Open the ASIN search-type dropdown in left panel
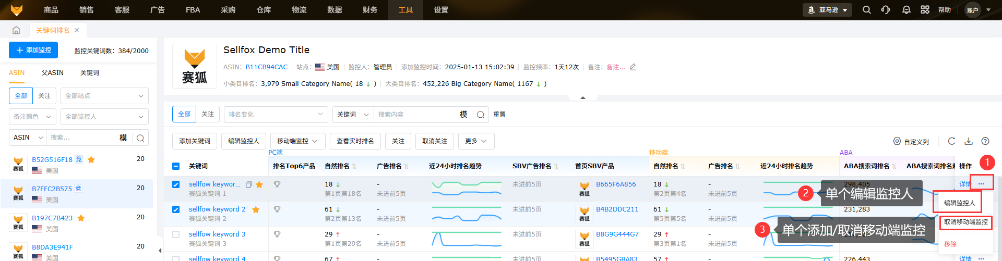 [28, 138]
